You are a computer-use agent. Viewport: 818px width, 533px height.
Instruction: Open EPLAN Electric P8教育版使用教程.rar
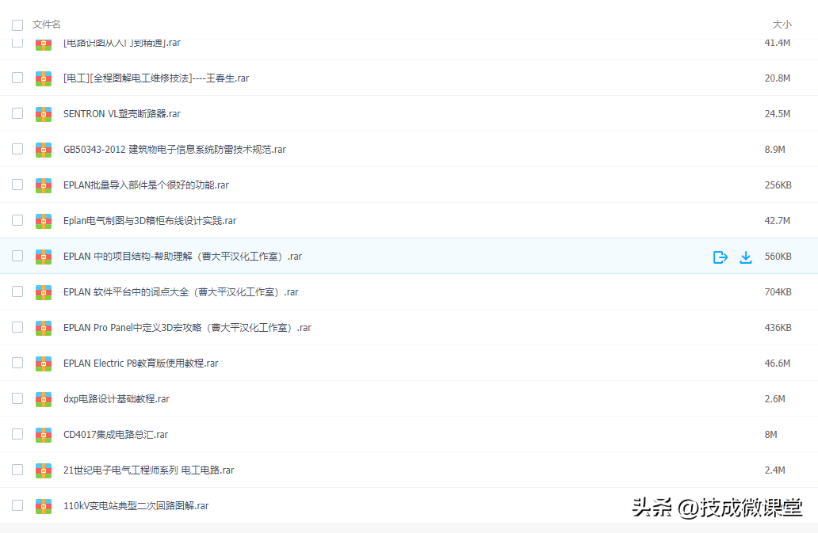pyautogui.click(x=141, y=364)
